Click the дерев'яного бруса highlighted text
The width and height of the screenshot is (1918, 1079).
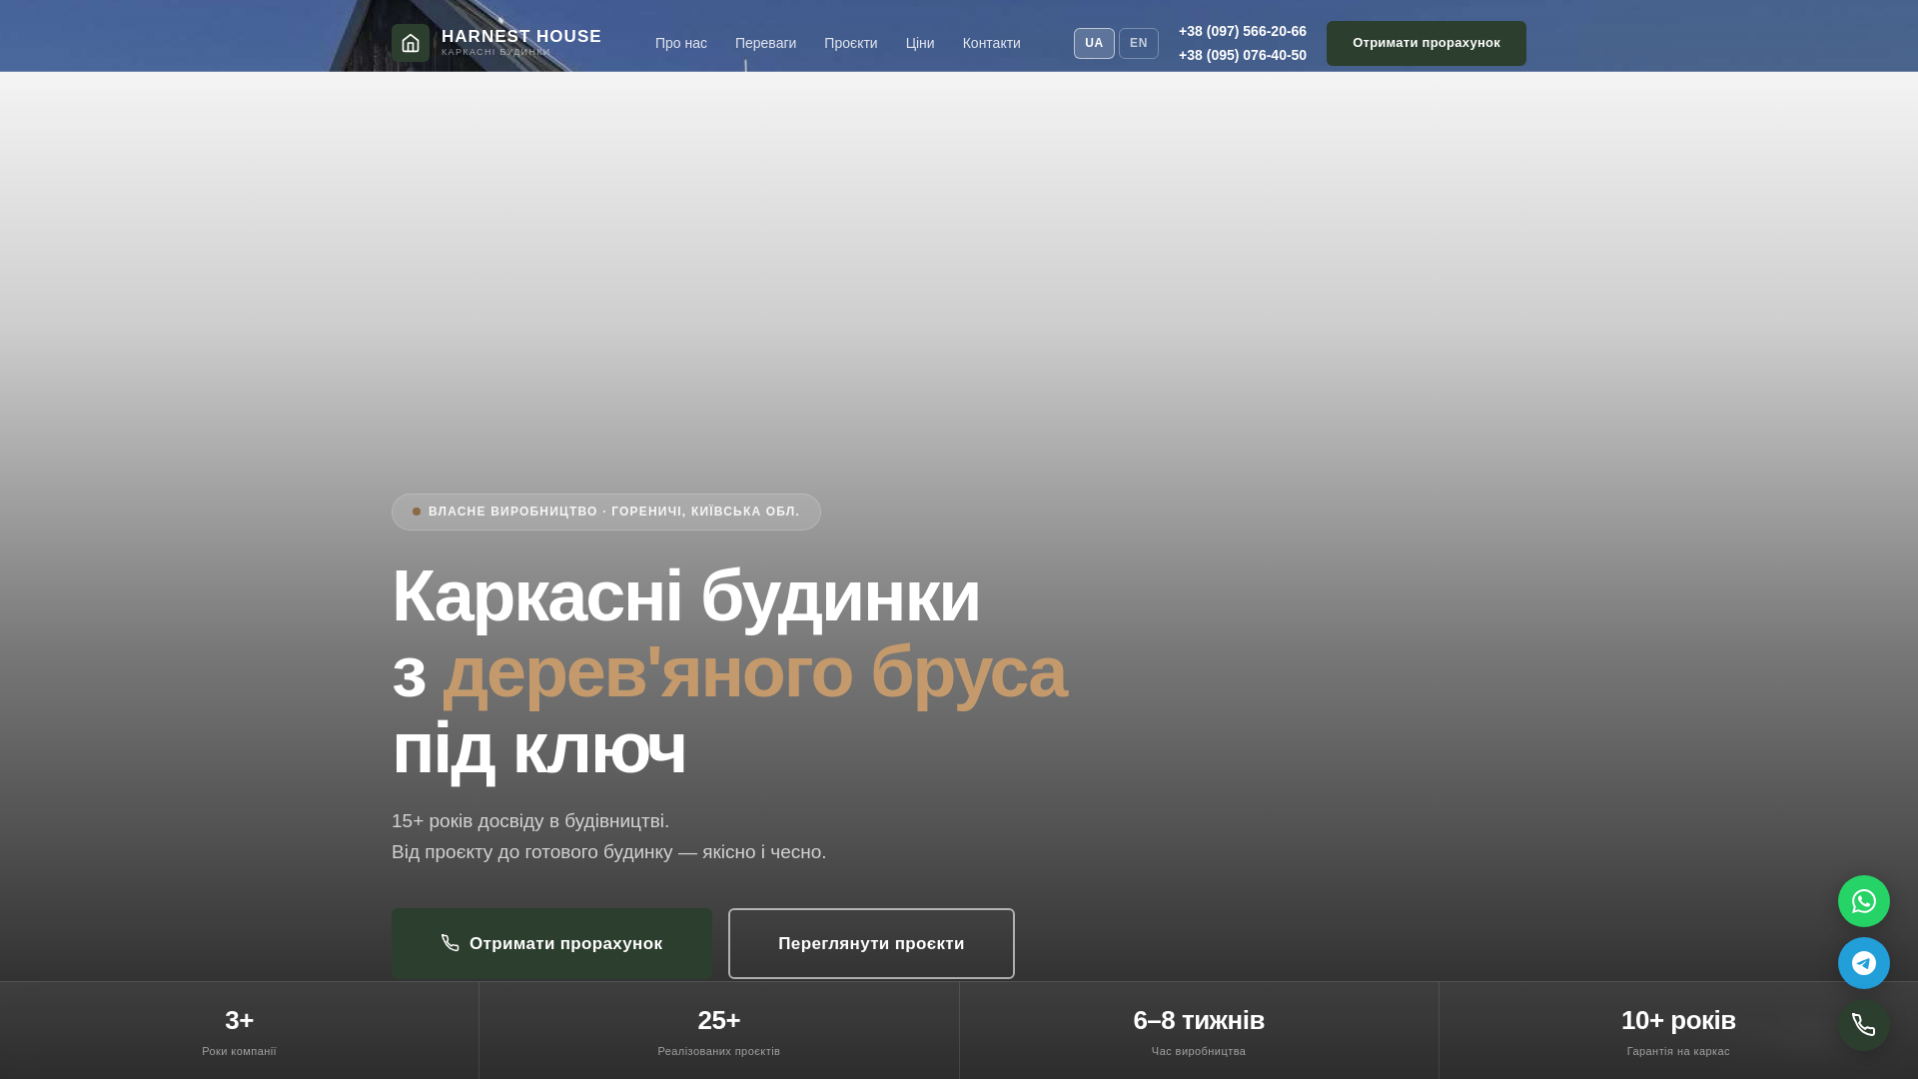(754, 672)
